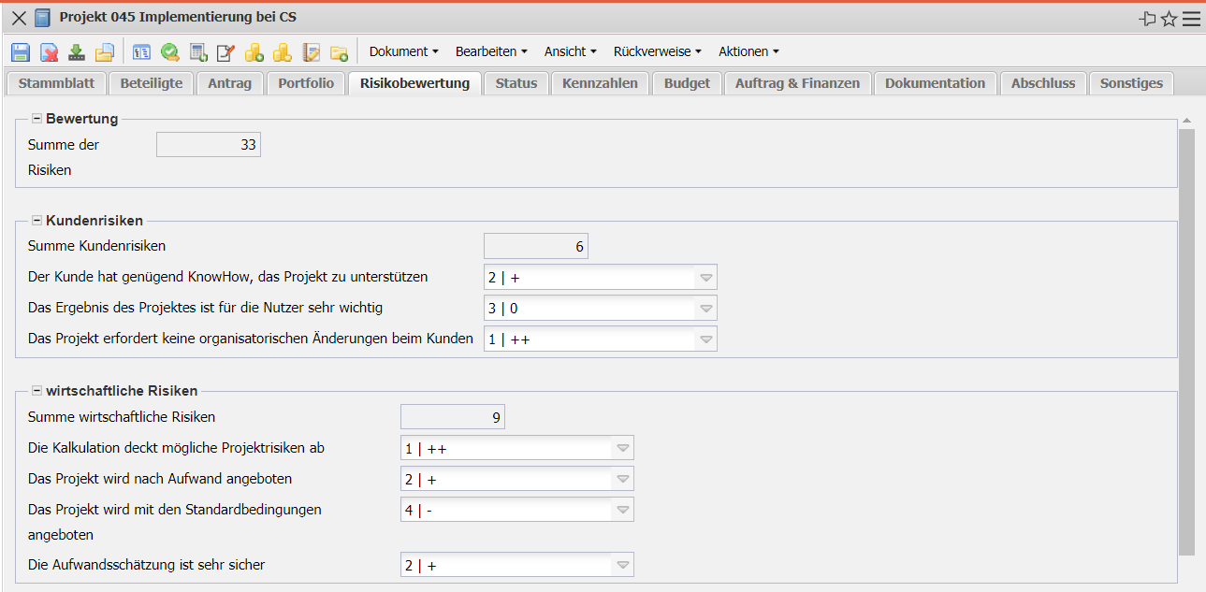The height and width of the screenshot is (592, 1206).
Task: Collapse the Kundenrisiken section
Action: click(37, 221)
